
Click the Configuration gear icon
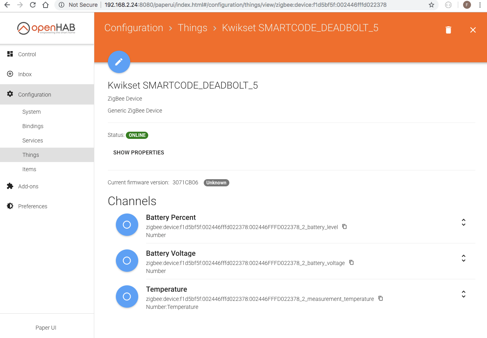click(x=10, y=94)
